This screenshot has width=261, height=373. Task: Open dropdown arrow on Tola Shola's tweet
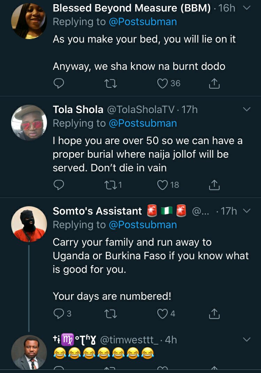click(246, 110)
